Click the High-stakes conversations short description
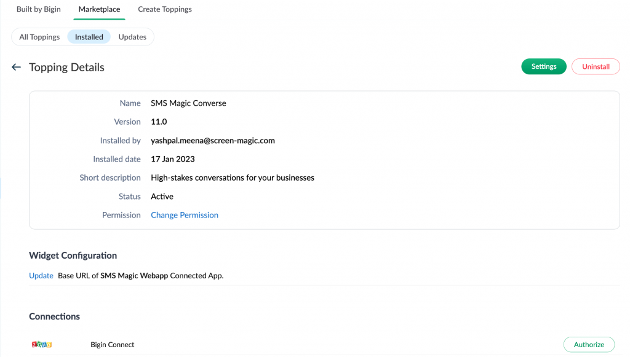 232,178
